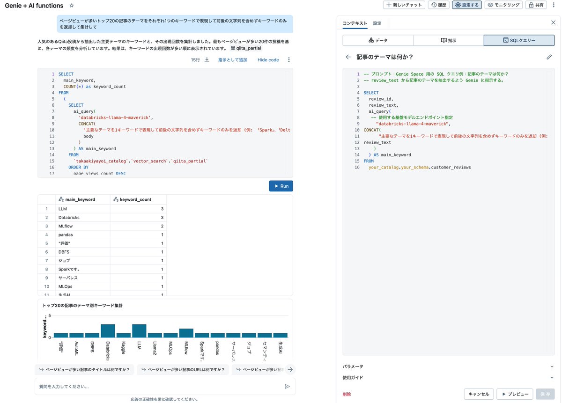Select the SQLクエリー segment
The height and width of the screenshot is (403, 562).
pyautogui.click(x=519, y=40)
